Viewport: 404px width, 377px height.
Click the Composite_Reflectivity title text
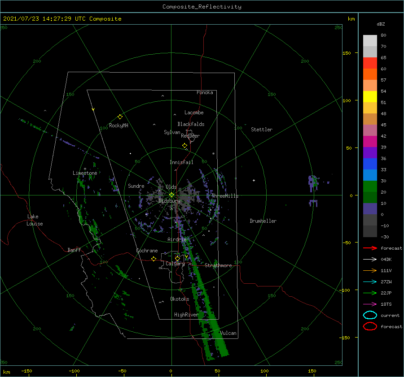(202, 7)
